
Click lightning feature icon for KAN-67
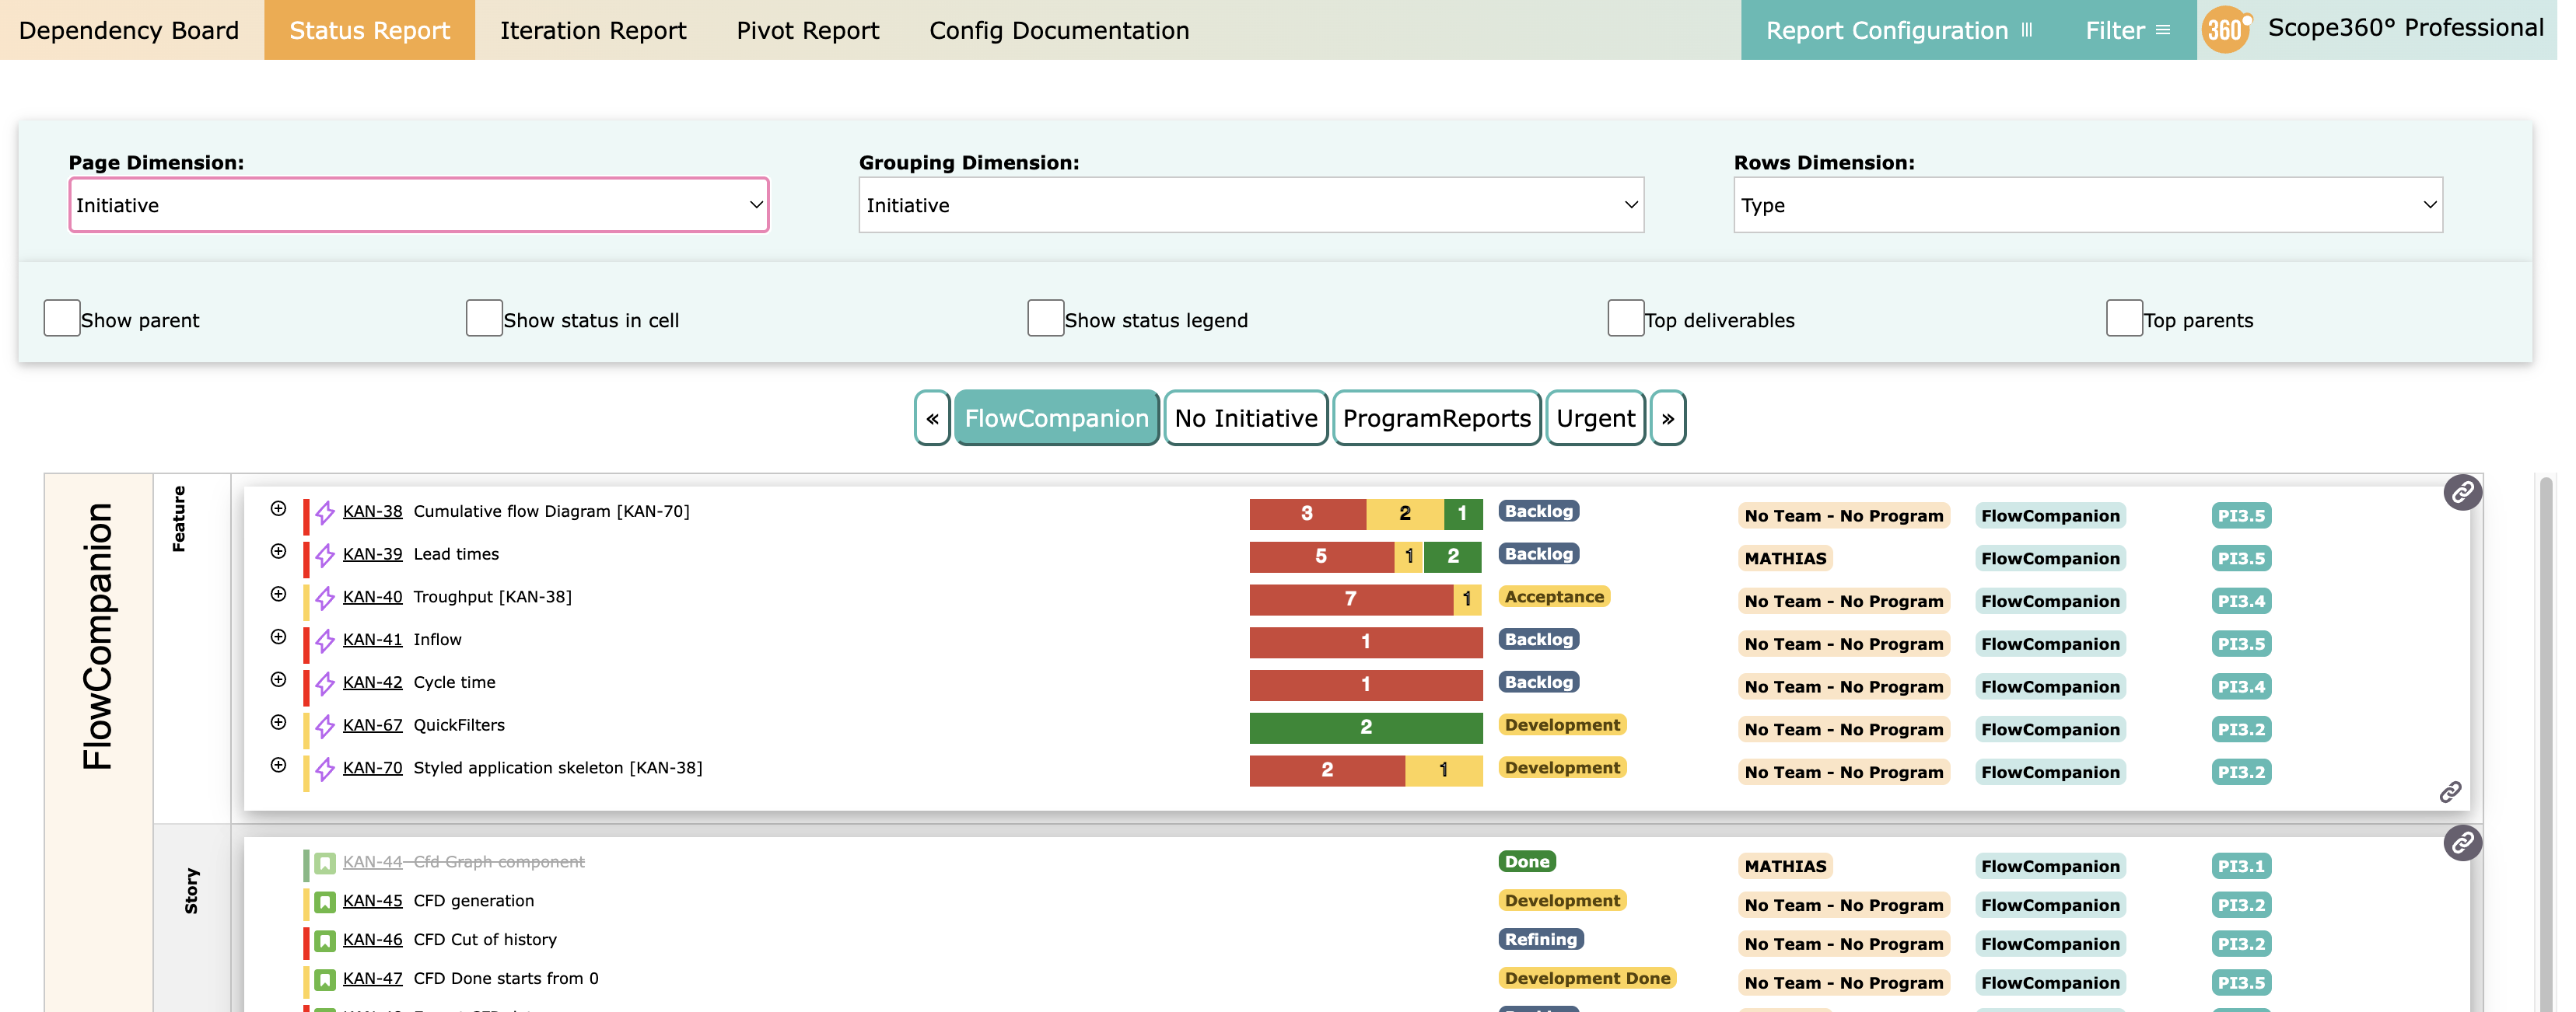pos(325,728)
